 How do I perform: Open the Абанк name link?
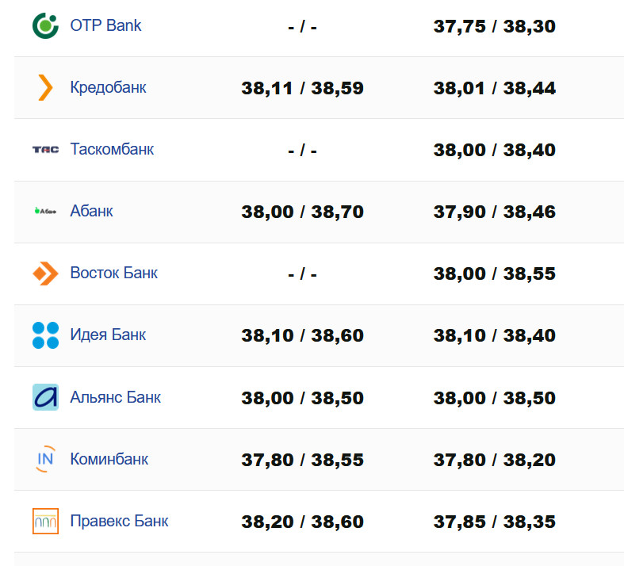point(91,211)
